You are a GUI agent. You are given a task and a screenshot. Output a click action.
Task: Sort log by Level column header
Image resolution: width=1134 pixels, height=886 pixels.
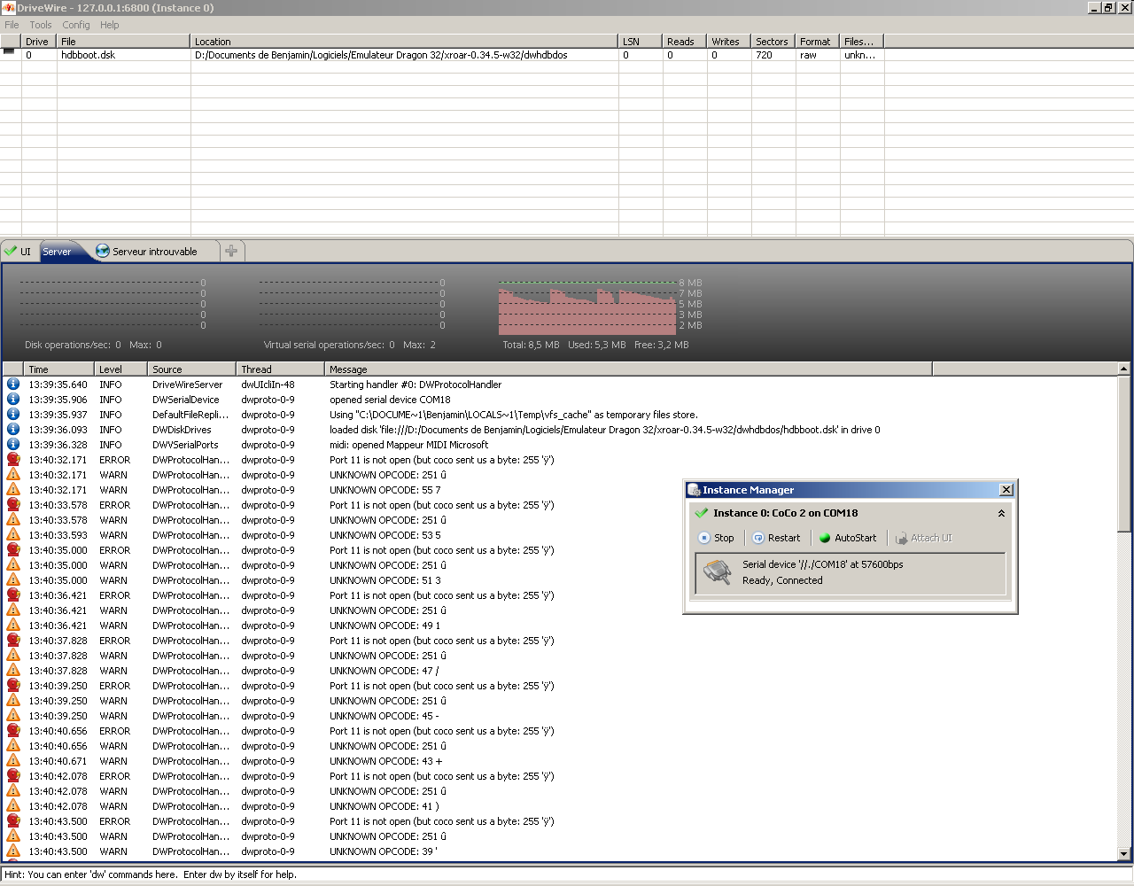(x=120, y=369)
